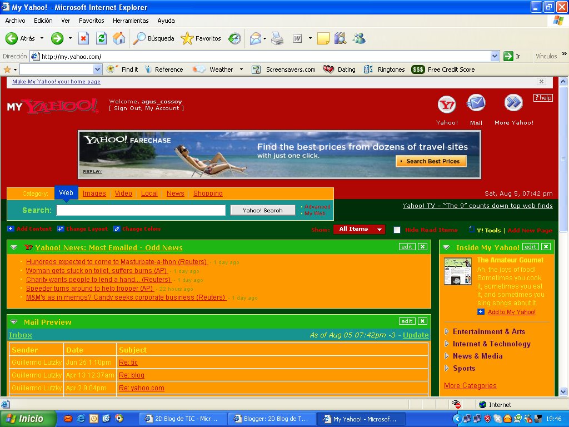Open the Favoritos star panel
The height and width of the screenshot is (427, 569).
pos(201,38)
